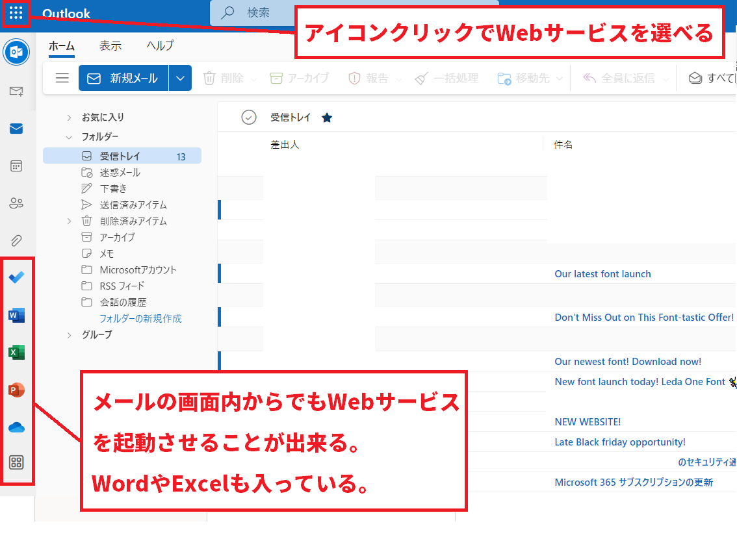
Task: Switch to the 表示 tab
Action: pyautogui.click(x=110, y=45)
